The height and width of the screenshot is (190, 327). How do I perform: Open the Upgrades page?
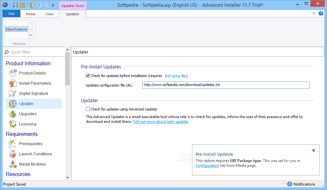click(x=28, y=114)
